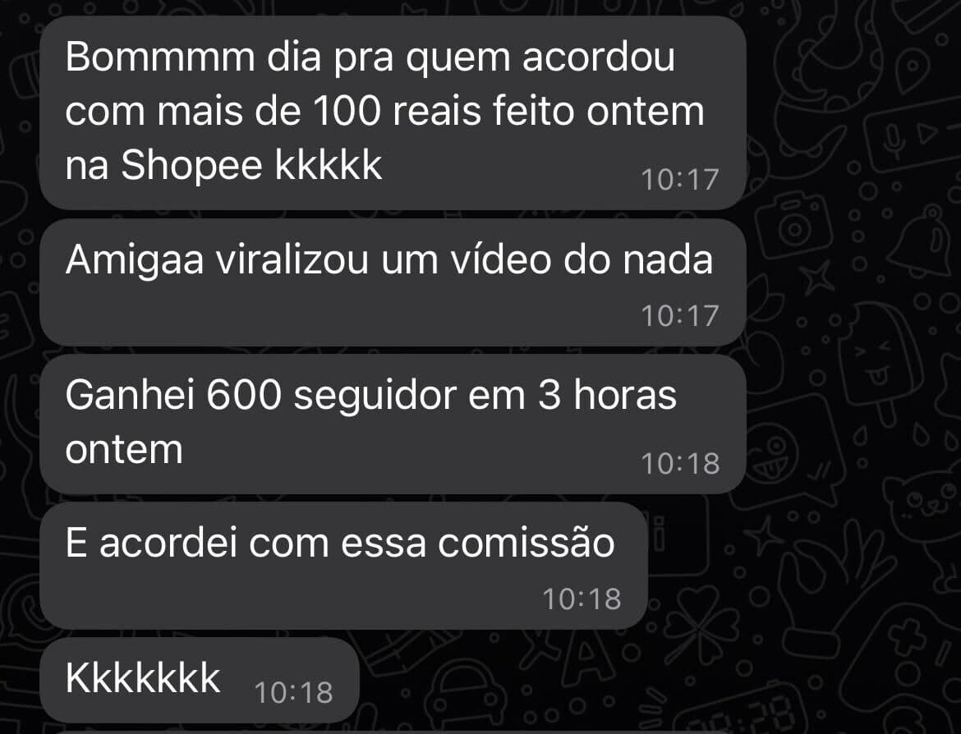Click the four-leaf clover doodle

pos(701,623)
